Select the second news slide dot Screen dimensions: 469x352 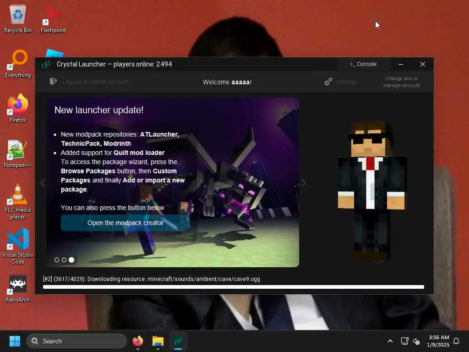coord(64,260)
